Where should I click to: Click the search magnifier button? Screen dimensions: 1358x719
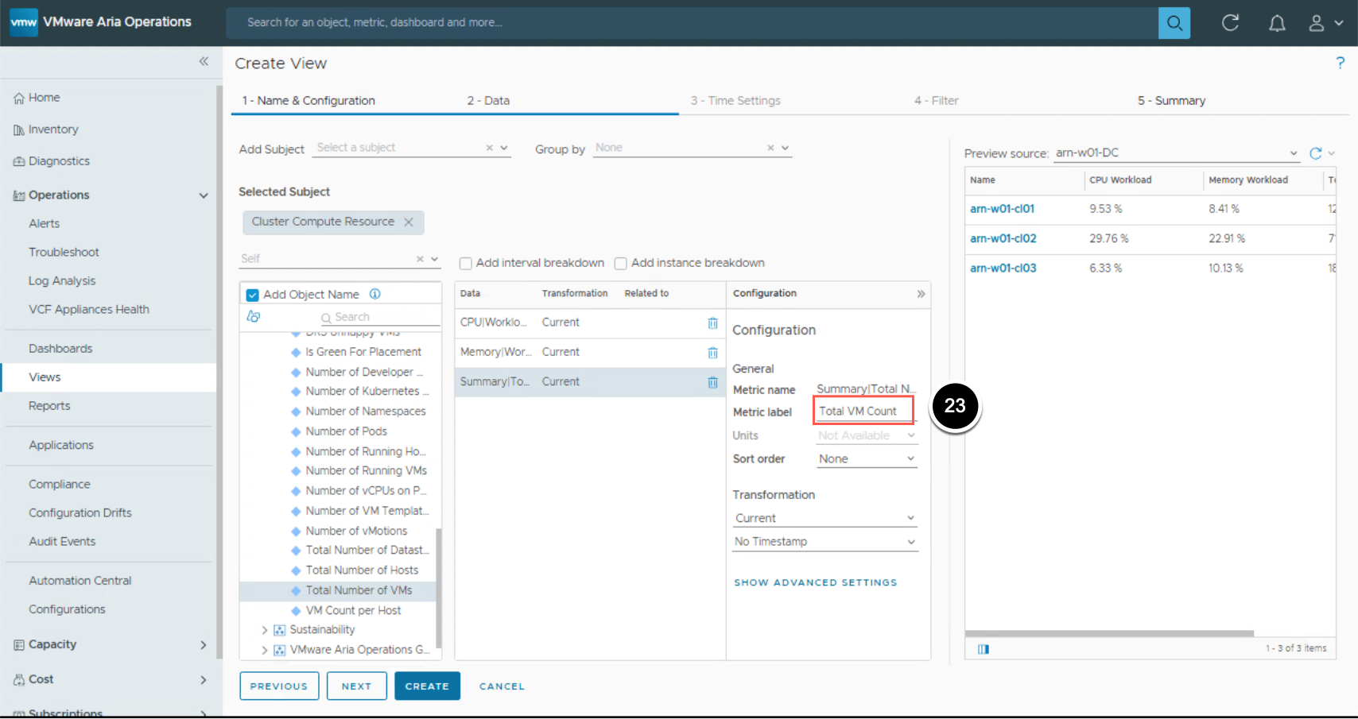tap(1174, 23)
